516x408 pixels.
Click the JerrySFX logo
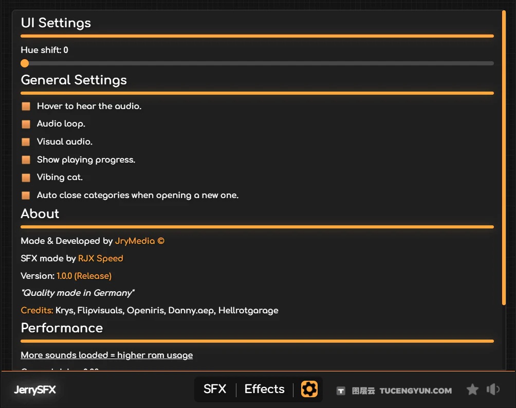point(35,390)
